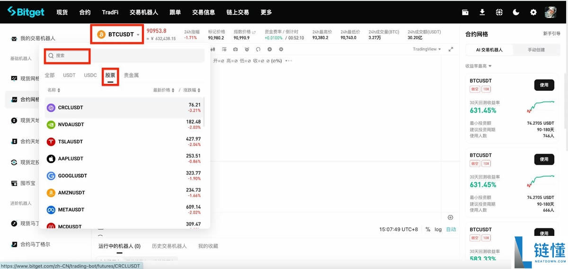Click 运行中的机器人 (0) tab

point(119,246)
